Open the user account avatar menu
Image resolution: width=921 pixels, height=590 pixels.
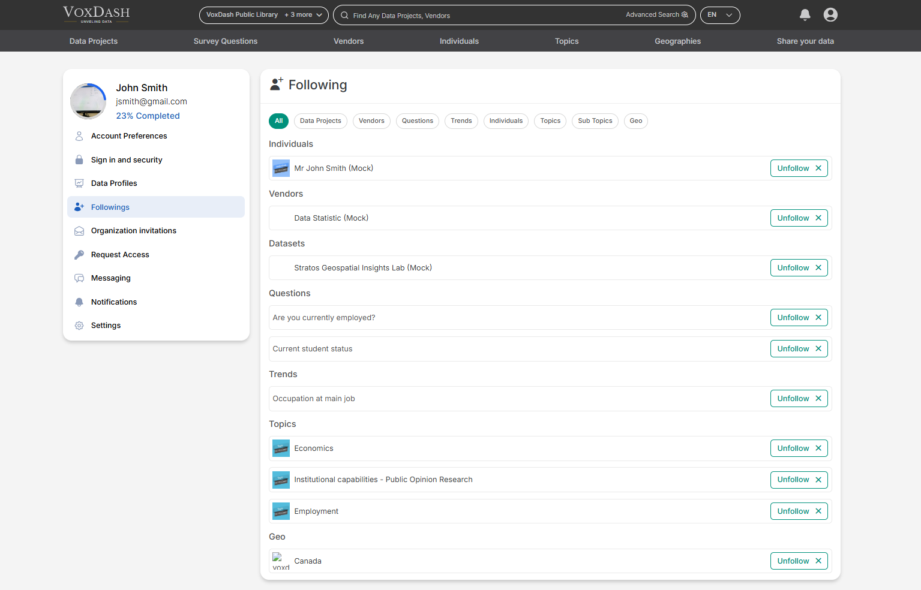click(x=830, y=15)
